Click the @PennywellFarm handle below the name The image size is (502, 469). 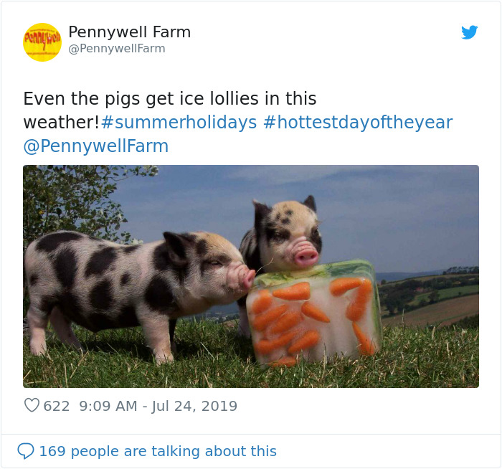(116, 49)
